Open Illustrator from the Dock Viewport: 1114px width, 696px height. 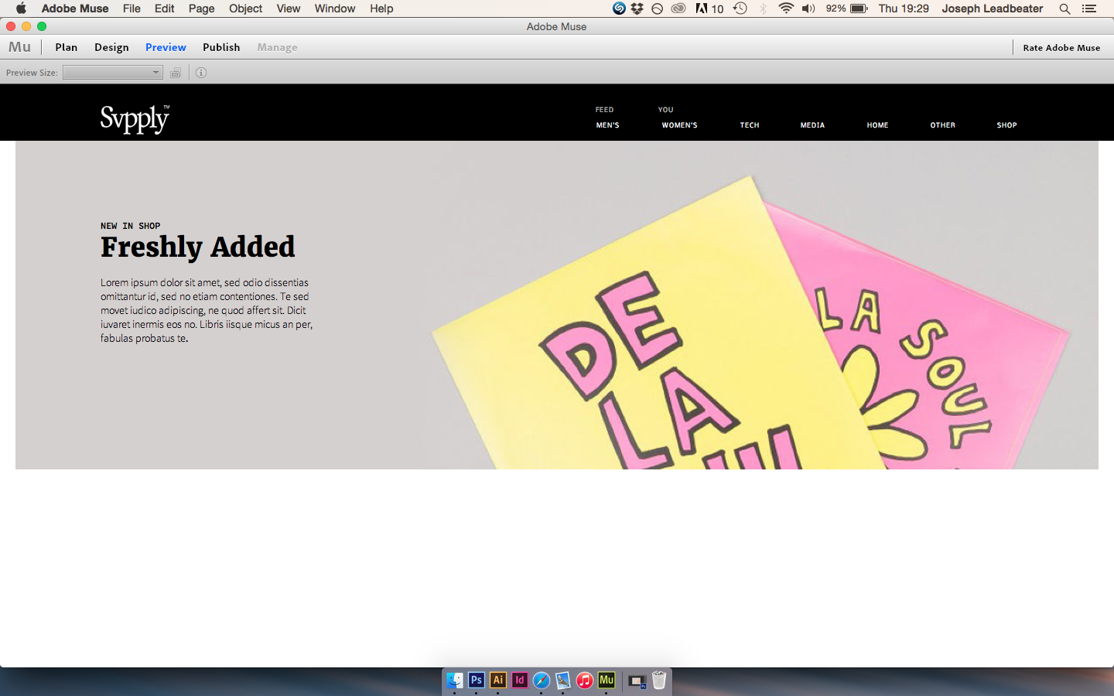[x=498, y=680]
